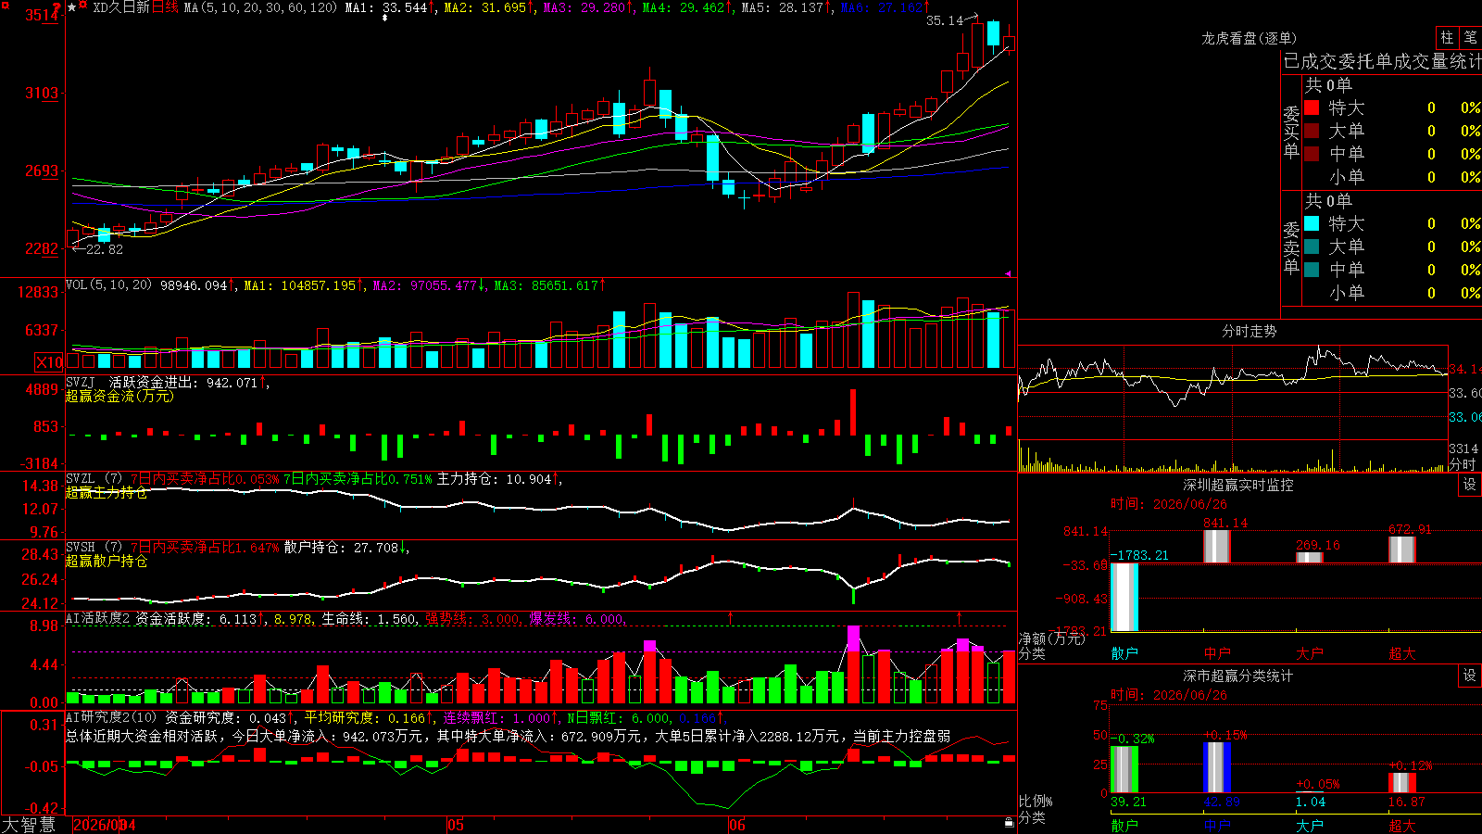Click the MA(5,10,20,30,60,120) indicator label

click(261, 7)
